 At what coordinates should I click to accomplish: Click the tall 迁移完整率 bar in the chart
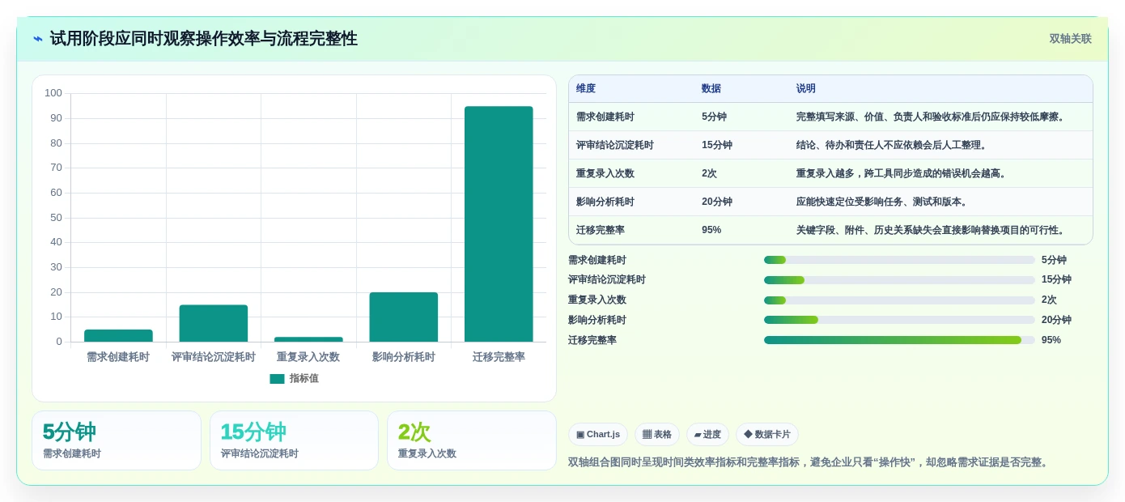[499, 223]
